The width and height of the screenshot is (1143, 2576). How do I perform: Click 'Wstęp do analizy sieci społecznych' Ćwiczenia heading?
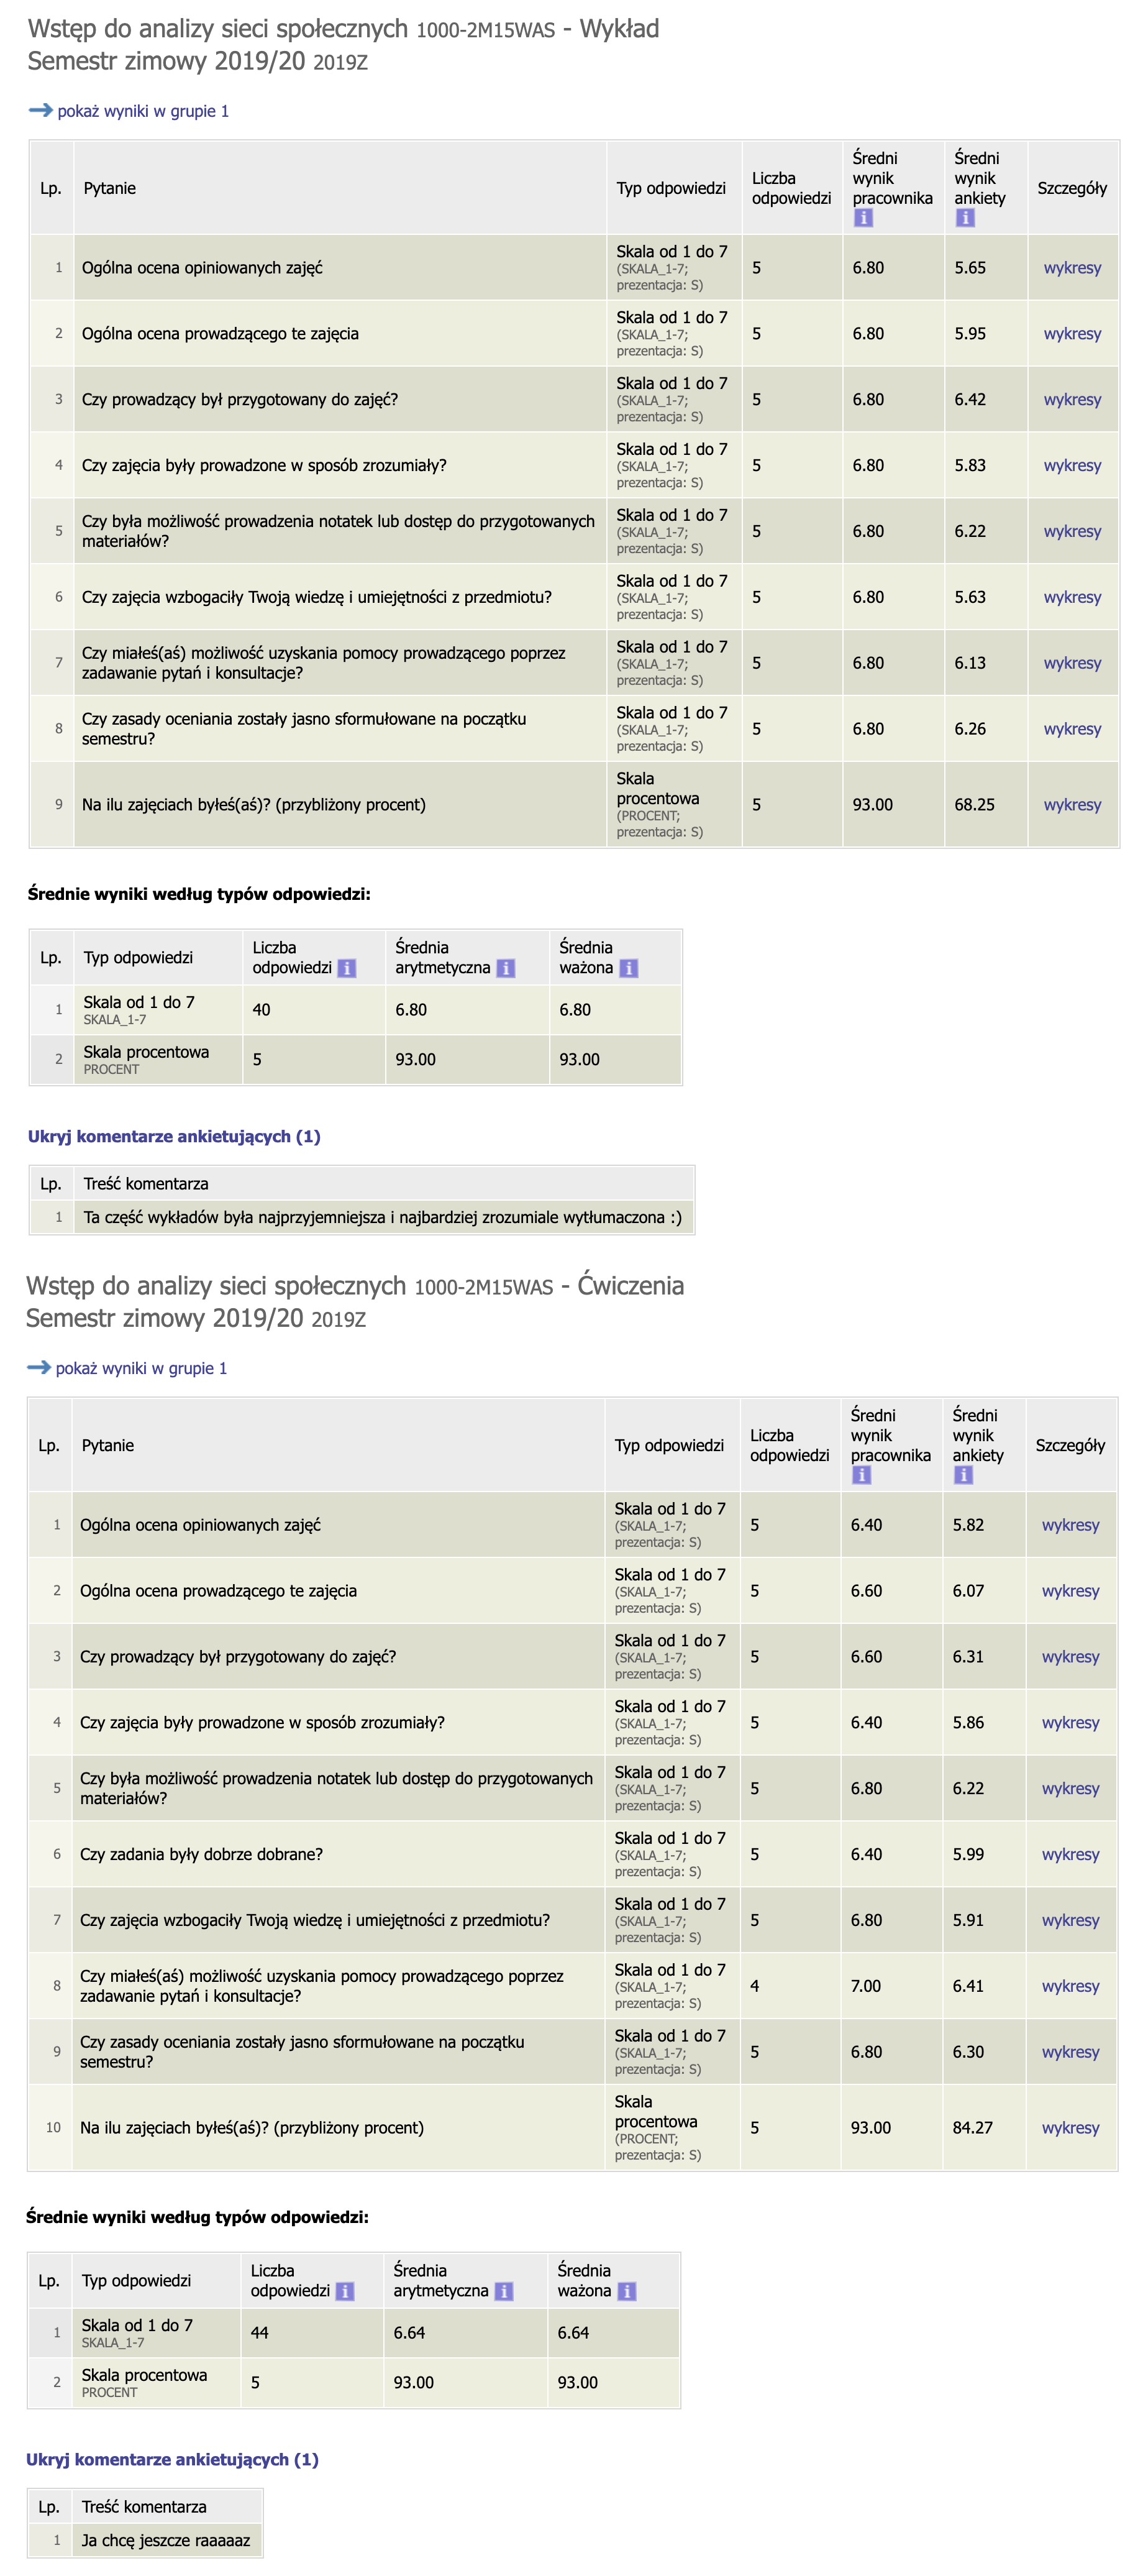coord(216,1286)
